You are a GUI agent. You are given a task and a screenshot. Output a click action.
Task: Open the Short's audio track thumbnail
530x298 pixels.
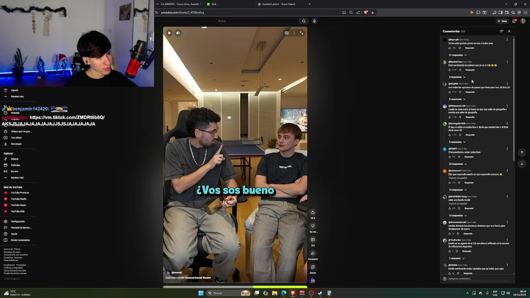(x=313, y=280)
